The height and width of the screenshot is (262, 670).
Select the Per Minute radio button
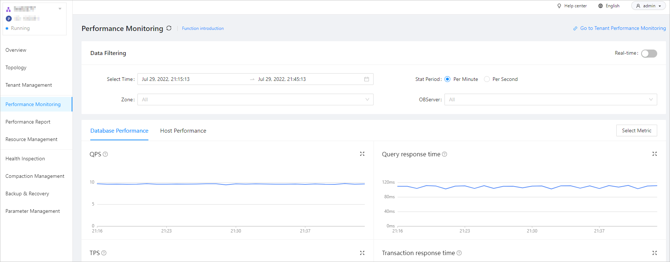(x=447, y=79)
